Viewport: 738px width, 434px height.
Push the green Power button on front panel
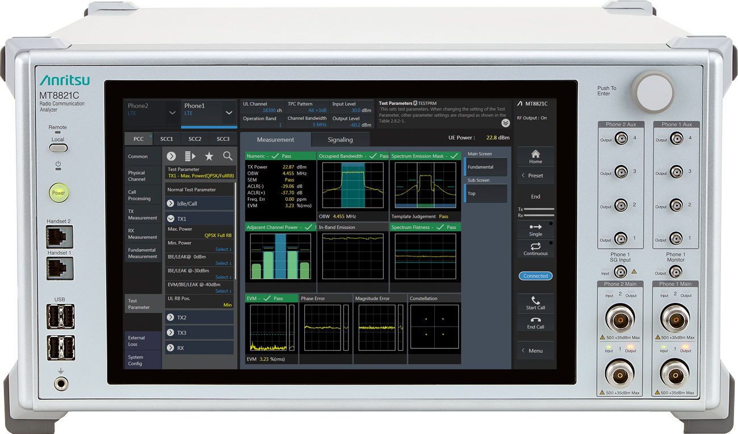point(58,192)
